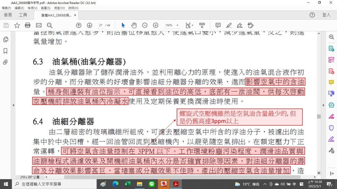Switch to the 工具 tab
This screenshot has height=189, width=337.
pos(23,15)
